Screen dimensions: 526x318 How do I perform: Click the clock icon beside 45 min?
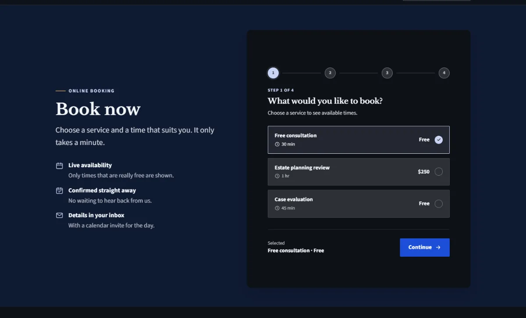pyautogui.click(x=277, y=208)
